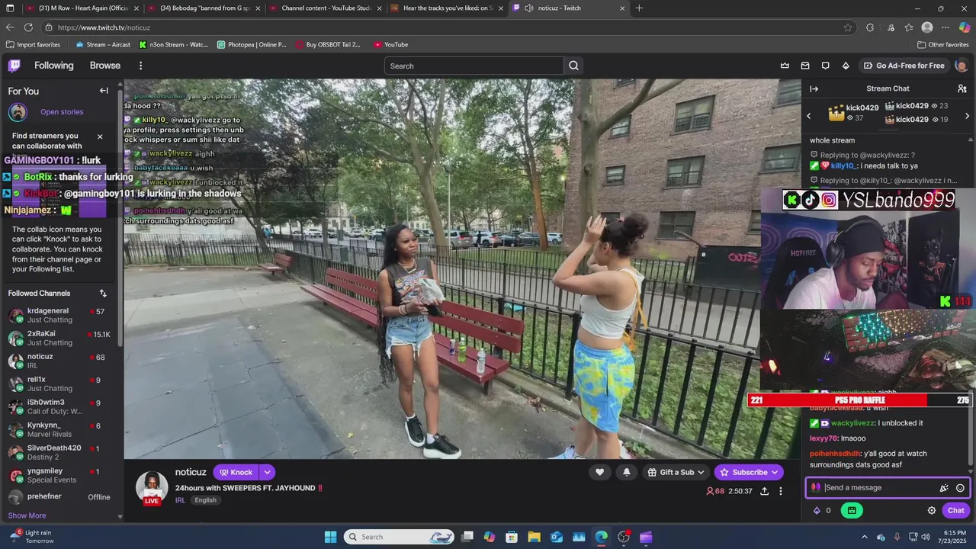976x549 pixels.
Task: Toggle notifications bell for noticuz
Action: click(626, 472)
